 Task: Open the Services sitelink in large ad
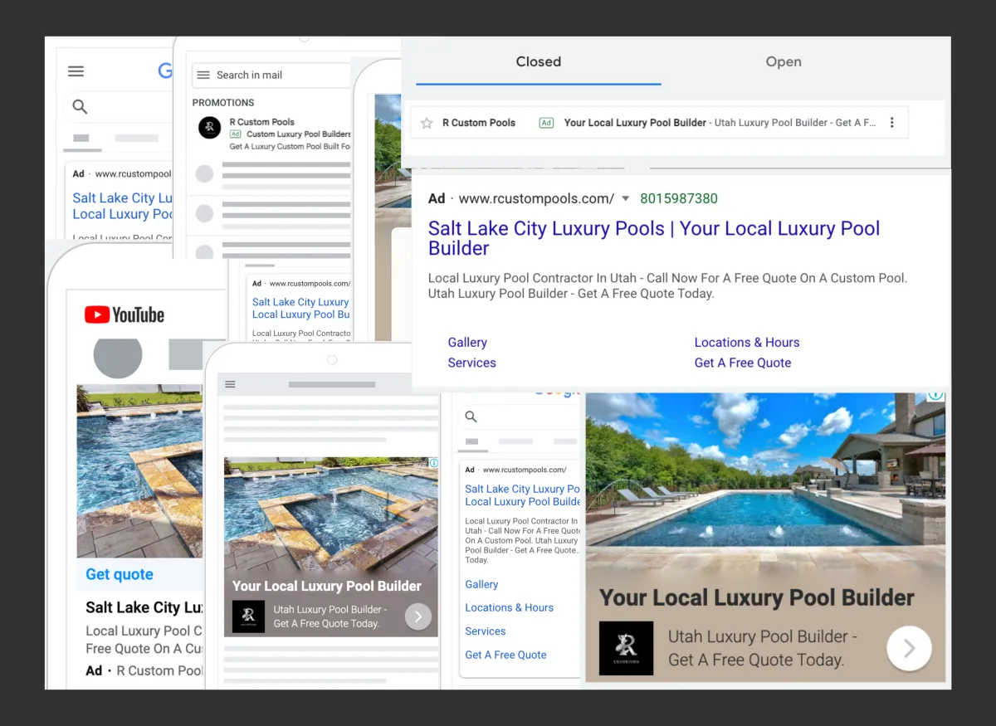click(471, 363)
